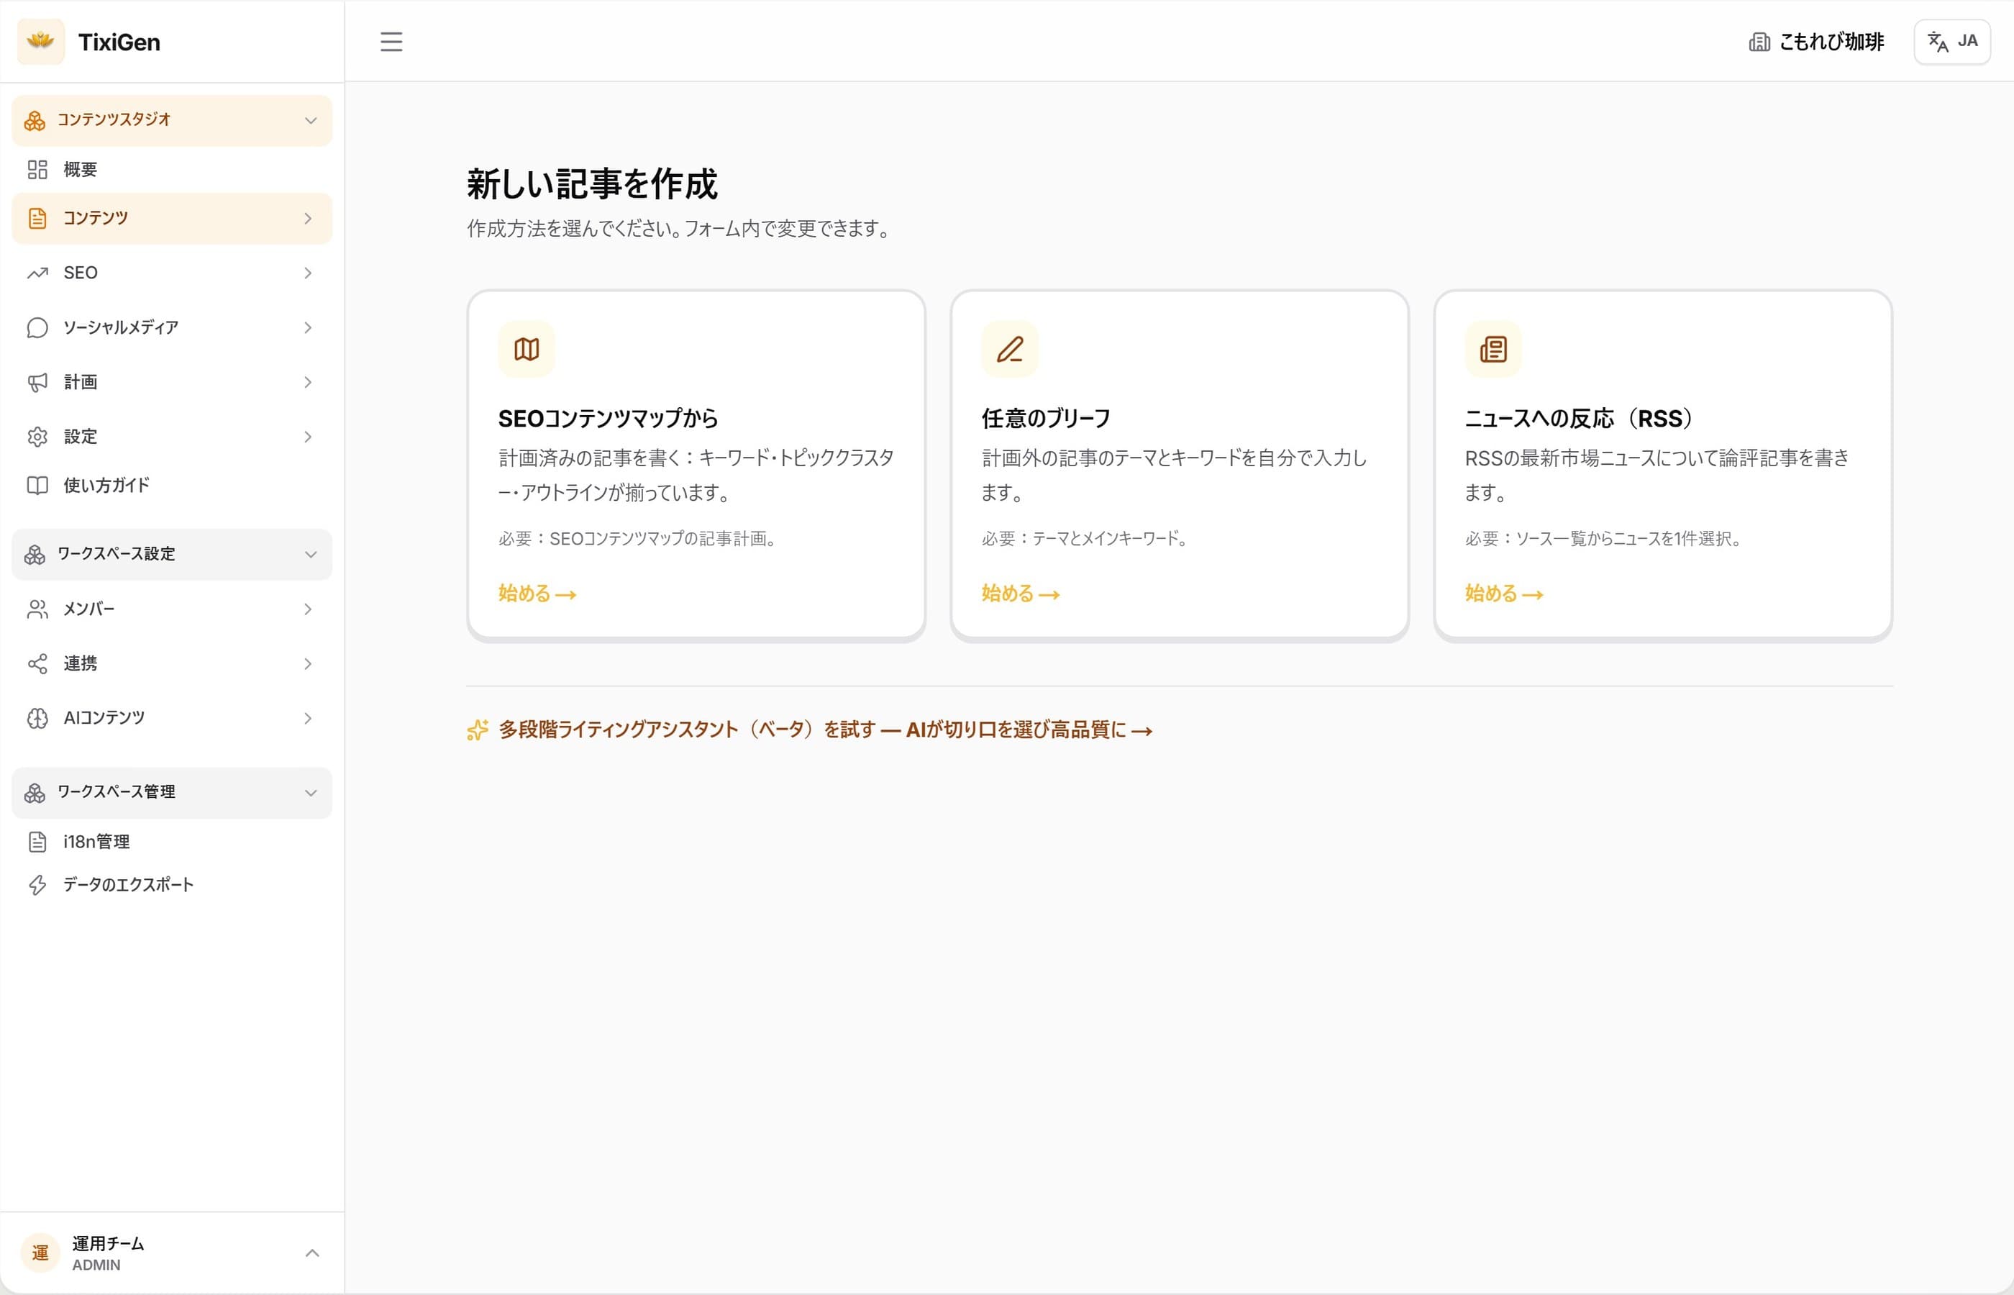
Task: Click the people icon beside メンバー
Action: pos(37,609)
